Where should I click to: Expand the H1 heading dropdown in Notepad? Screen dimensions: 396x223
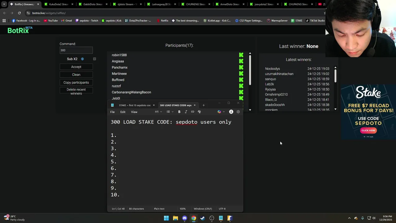[x=159, y=112]
